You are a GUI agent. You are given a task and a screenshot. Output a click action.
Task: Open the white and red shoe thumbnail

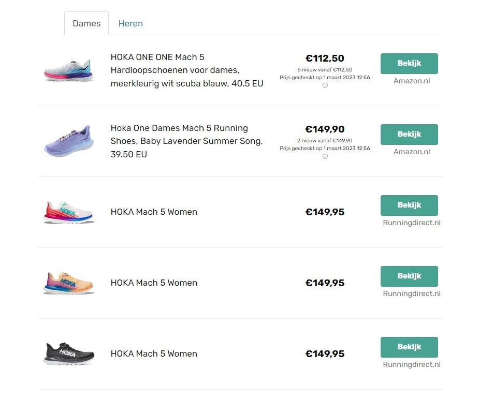(x=68, y=212)
